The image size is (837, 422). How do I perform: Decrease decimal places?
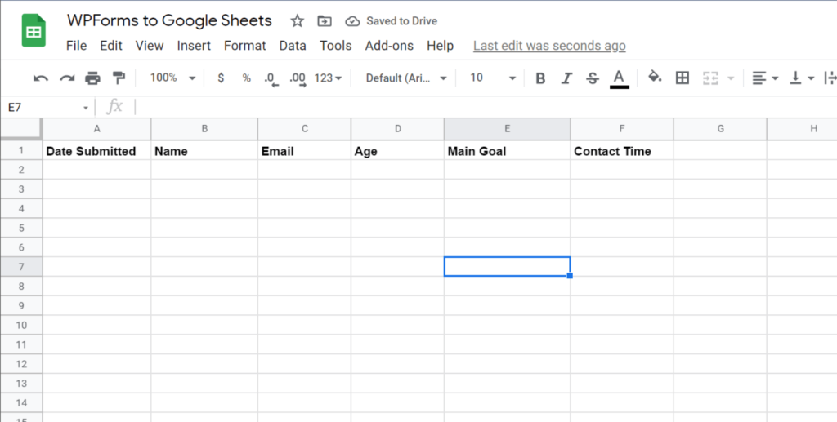pyautogui.click(x=271, y=79)
